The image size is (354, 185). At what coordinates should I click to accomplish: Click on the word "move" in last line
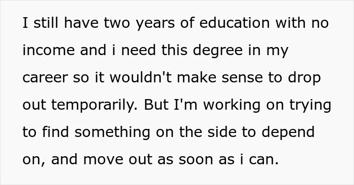(x=103, y=160)
